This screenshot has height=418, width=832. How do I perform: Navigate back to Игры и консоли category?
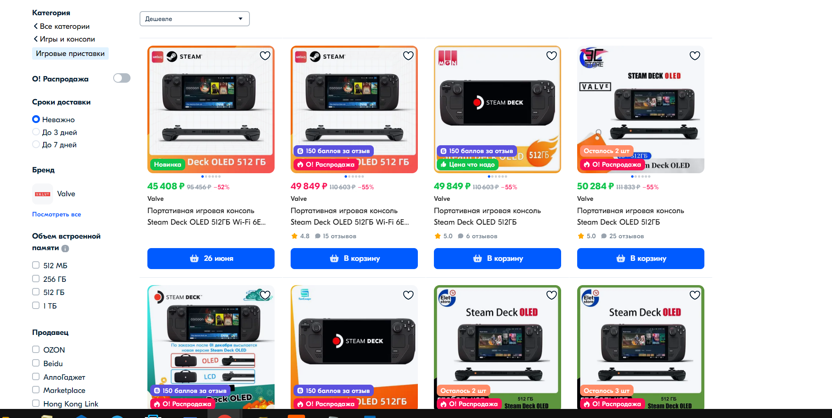[x=64, y=39]
